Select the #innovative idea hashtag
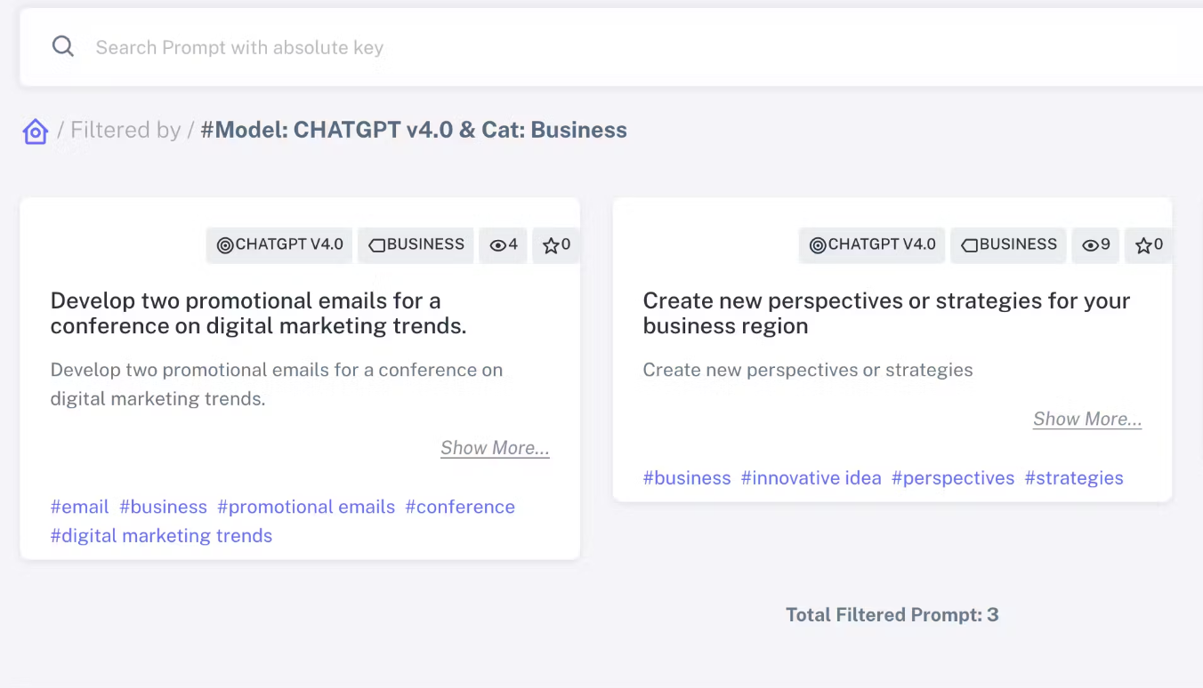Image resolution: width=1203 pixels, height=688 pixels. point(811,478)
